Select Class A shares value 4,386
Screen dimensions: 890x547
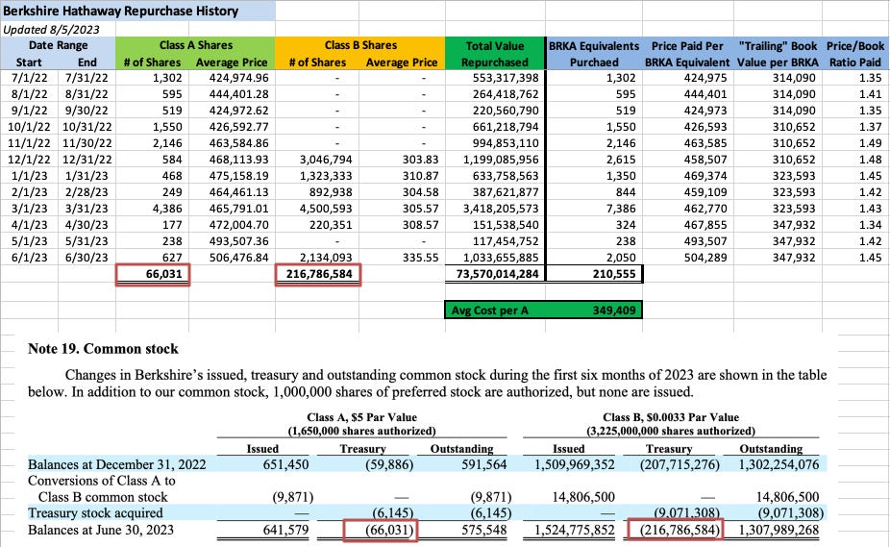pyautogui.click(x=167, y=209)
